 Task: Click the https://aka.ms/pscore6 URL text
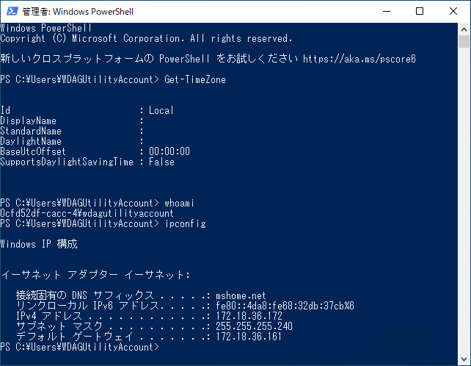coord(359,59)
